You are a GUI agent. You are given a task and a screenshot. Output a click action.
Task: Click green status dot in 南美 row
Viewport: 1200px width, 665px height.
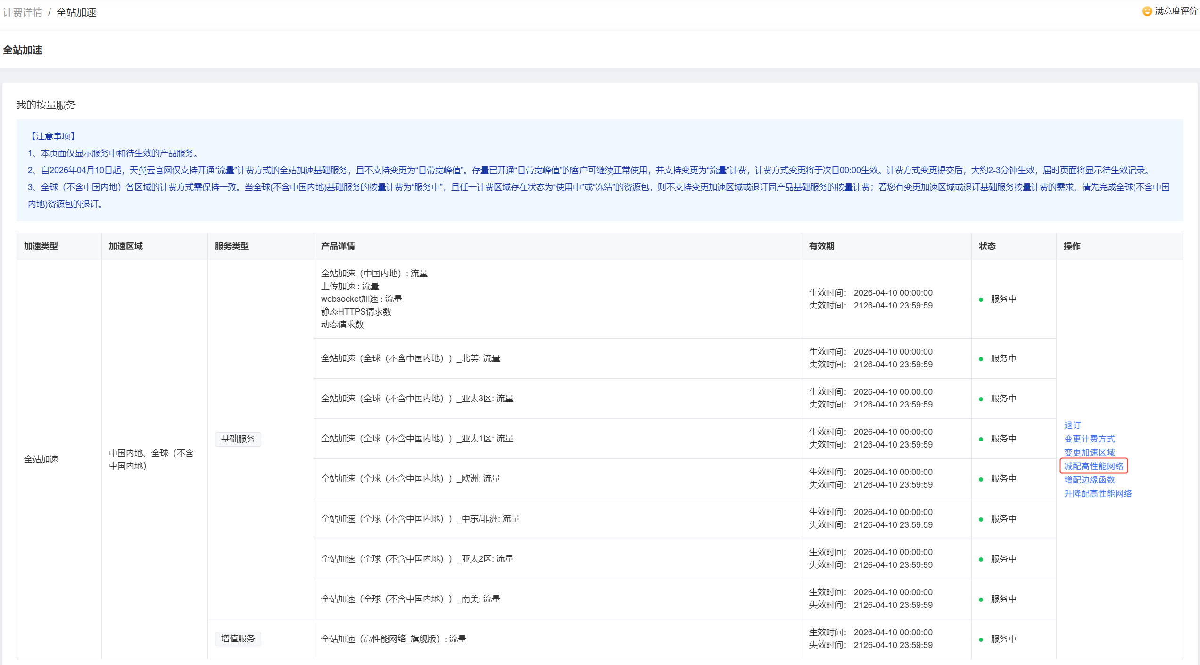pos(981,599)
